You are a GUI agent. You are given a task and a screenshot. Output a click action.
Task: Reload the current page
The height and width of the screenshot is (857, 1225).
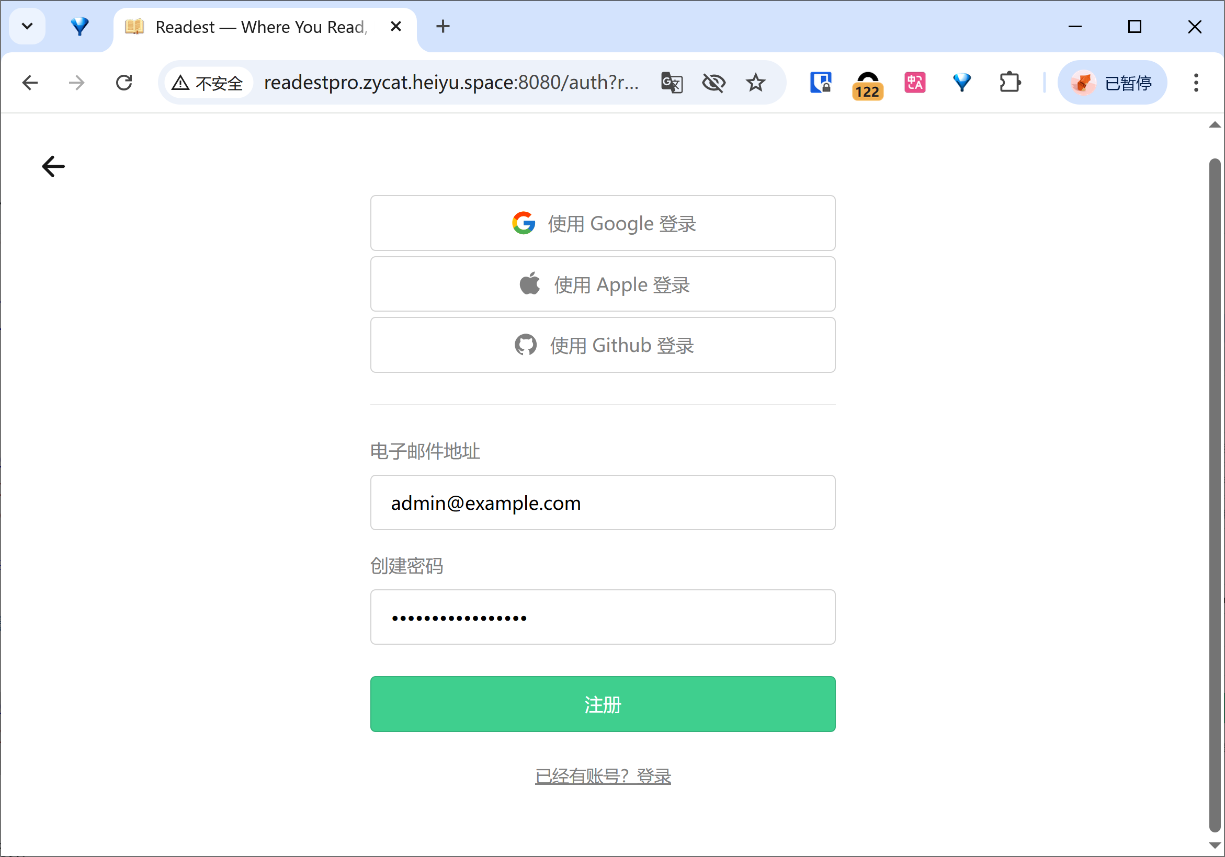[124, 83]
